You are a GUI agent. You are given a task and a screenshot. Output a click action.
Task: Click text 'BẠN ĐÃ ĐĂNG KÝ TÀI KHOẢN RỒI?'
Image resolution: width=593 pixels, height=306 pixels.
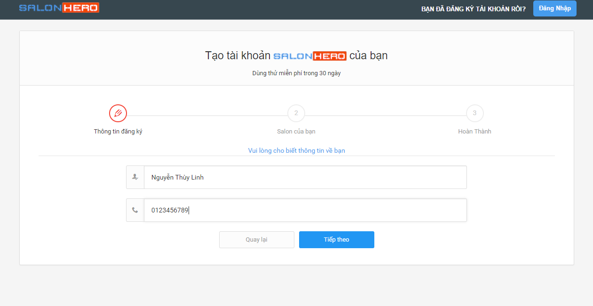coord(474,9)
